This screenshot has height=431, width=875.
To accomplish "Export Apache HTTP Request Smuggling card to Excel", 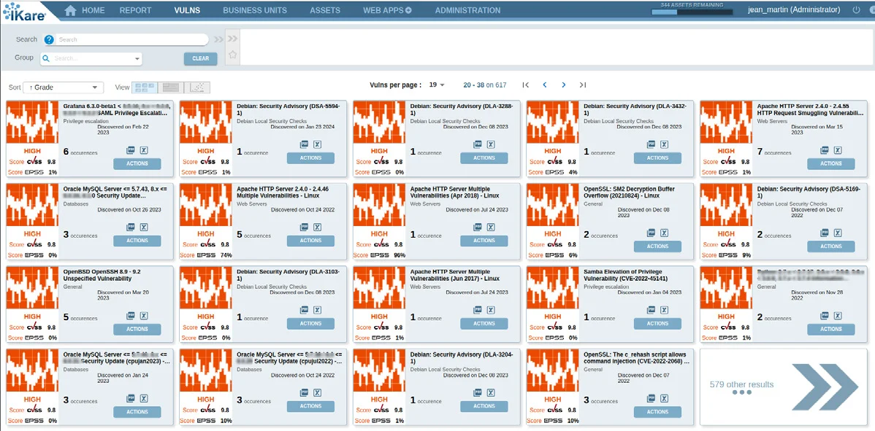I will 838,150.
